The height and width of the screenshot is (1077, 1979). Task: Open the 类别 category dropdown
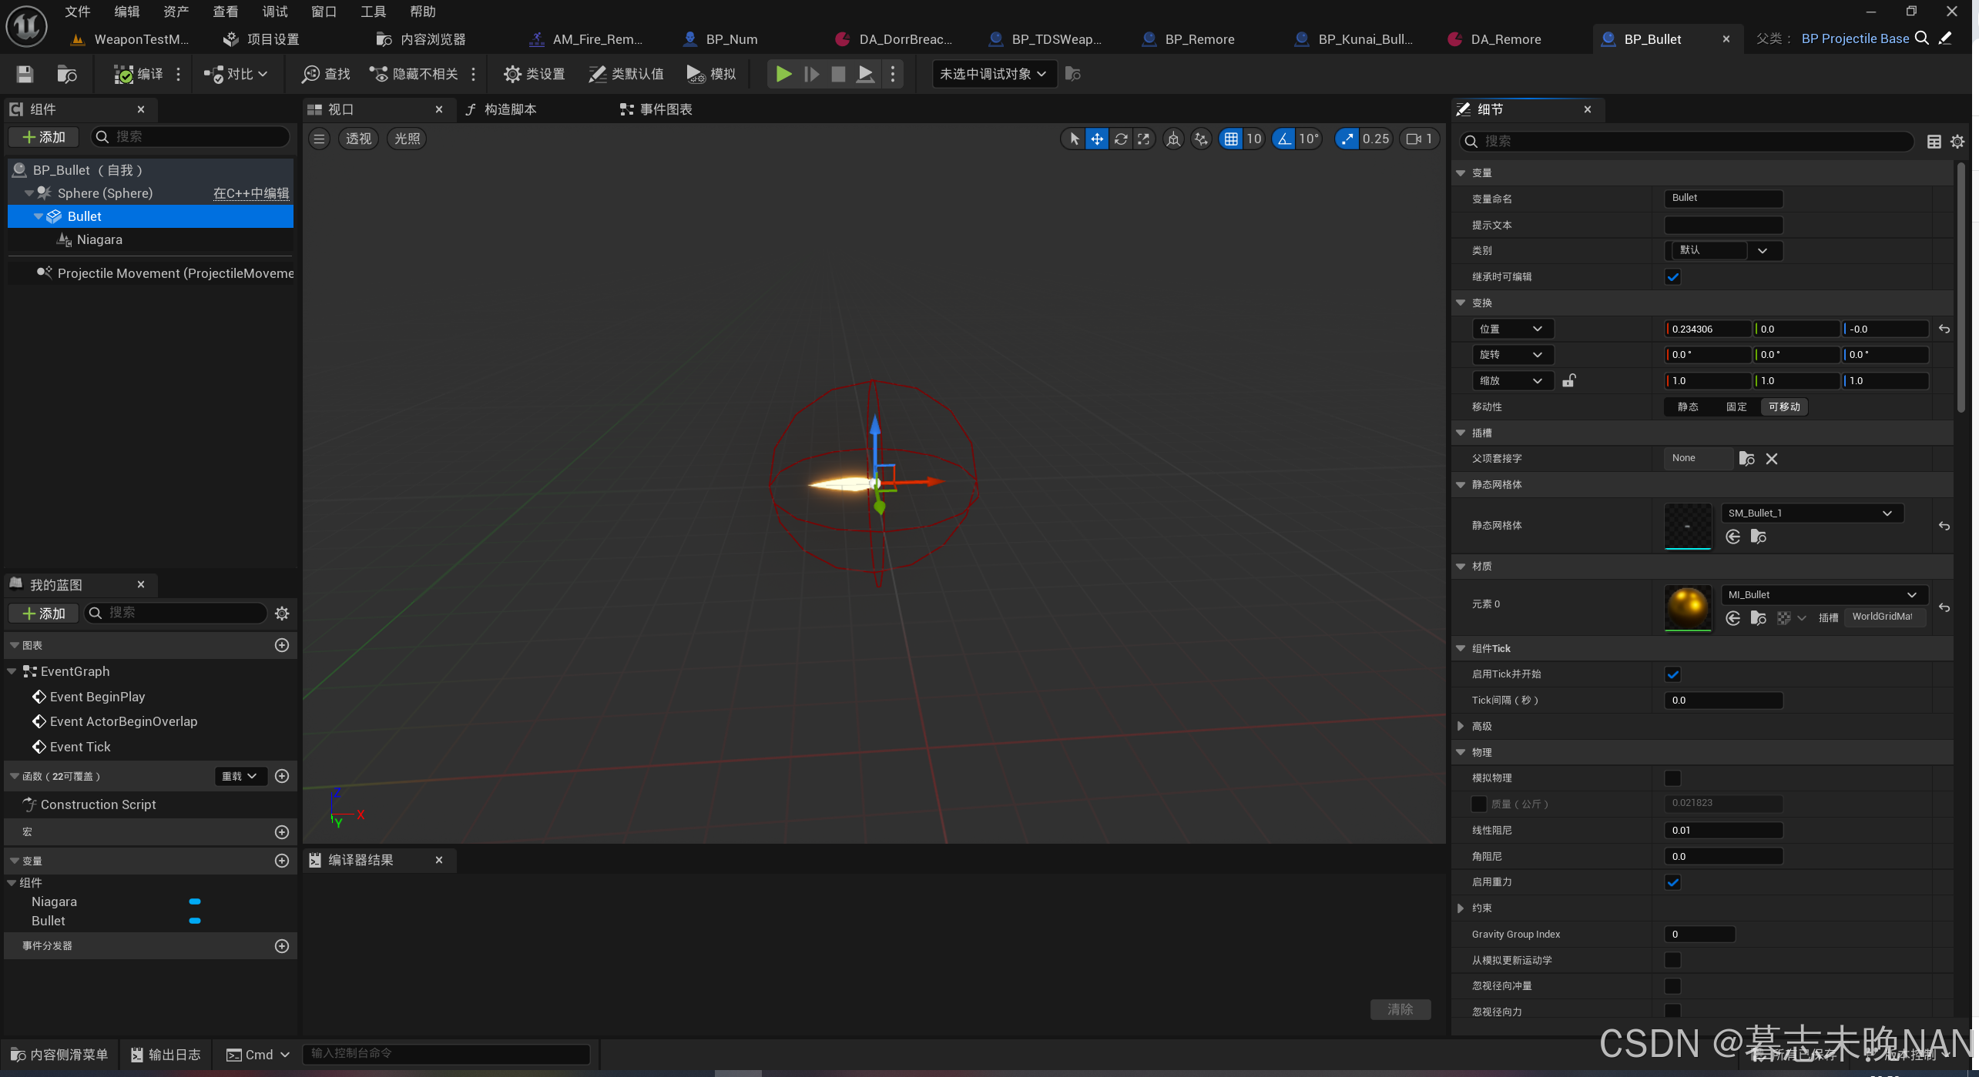(1724, 250)
